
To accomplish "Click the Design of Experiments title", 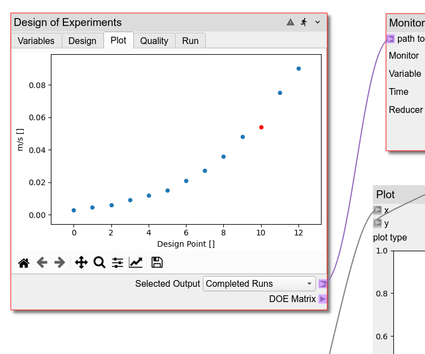I will click(68, 23).
